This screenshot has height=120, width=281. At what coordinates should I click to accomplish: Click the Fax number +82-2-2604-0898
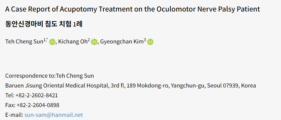(38, 105)
